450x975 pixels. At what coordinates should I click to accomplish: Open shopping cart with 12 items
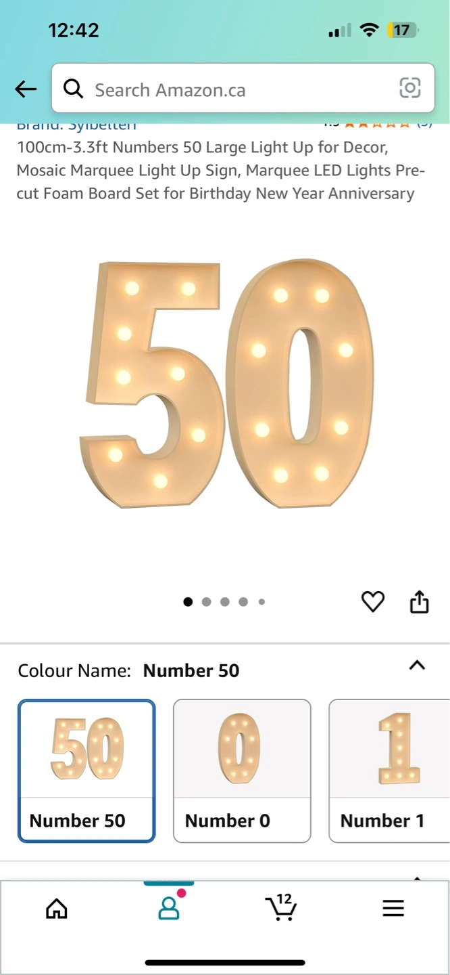pos(281,907)
